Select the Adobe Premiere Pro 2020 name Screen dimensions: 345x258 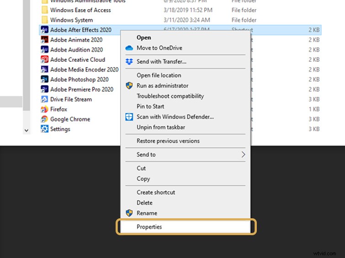pos(82,90)
